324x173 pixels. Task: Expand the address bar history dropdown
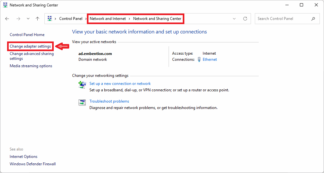(234, 19)
